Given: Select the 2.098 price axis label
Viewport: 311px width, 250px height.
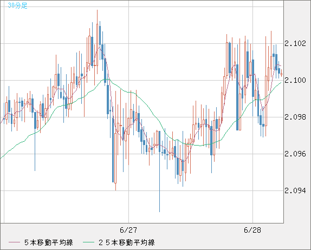Looking at the screenshot, I should pyautogui.click(x=295, y=117).
